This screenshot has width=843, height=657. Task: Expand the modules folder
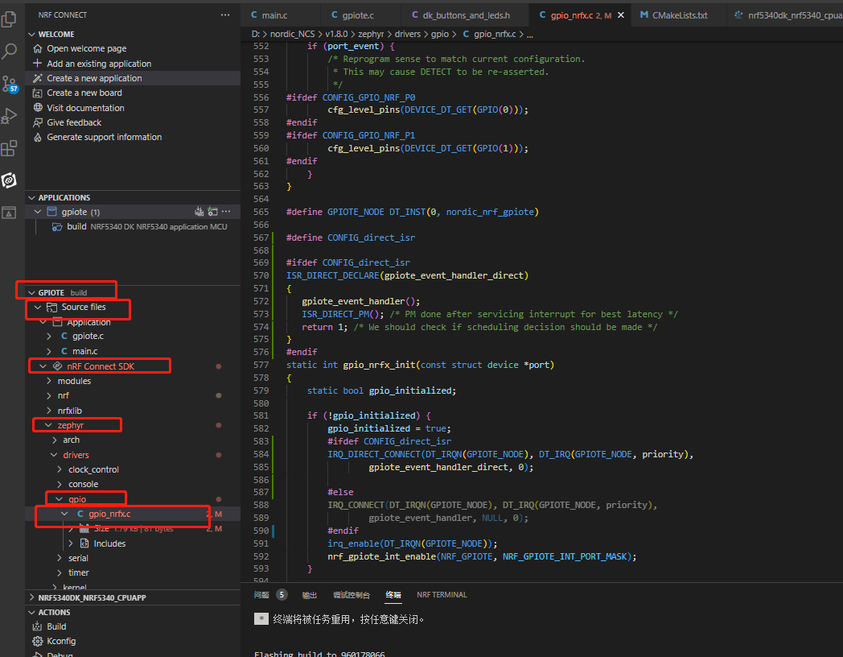point(49,381)
